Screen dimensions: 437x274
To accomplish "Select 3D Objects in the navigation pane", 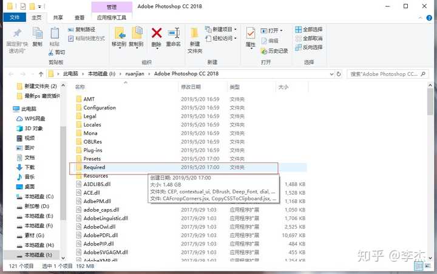I will point(30,128).
